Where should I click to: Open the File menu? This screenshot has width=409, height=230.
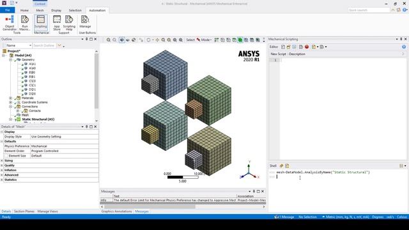point(7,10)
